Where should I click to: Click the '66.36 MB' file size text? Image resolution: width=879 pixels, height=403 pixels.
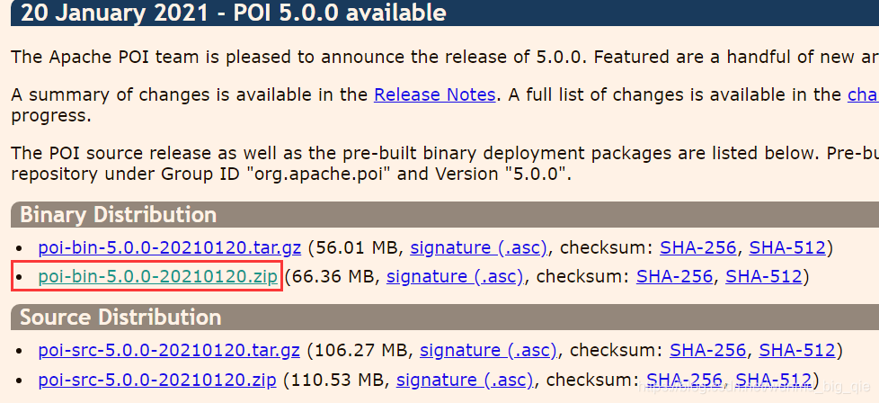point(333,277)
